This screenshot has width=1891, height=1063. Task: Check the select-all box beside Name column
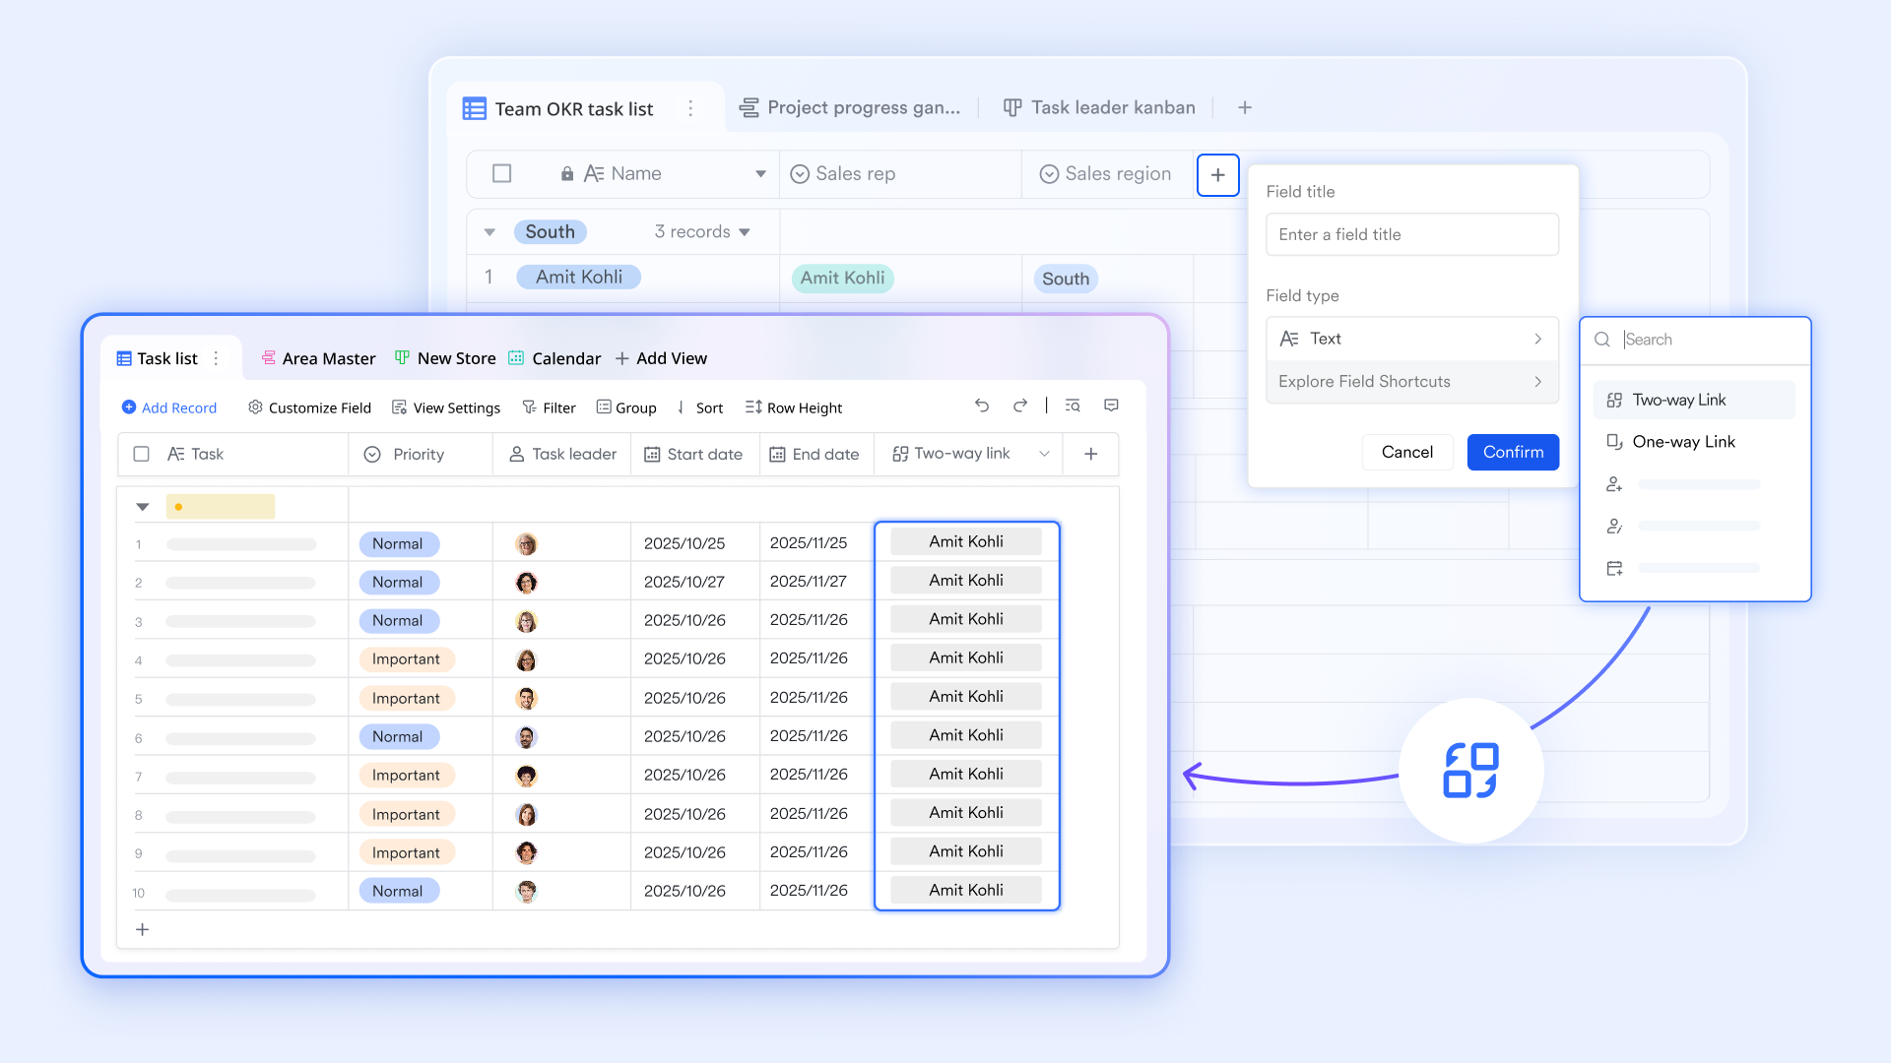[x=501, y=173]
